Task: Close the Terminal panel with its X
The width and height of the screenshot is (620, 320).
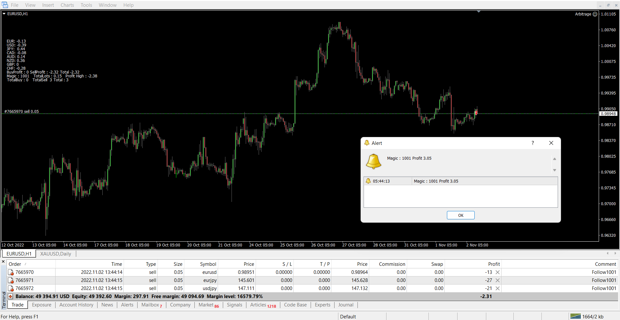Action: point(3,262)
